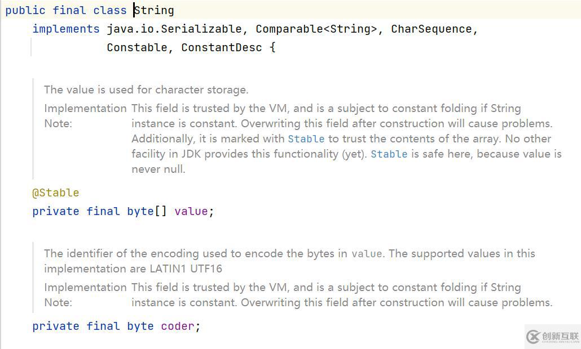The image size is (581, 349).
Task: Place the cursor on the value field name
Action: 191,212
